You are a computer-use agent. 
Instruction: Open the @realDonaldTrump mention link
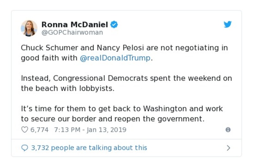[x=115, y=58]
